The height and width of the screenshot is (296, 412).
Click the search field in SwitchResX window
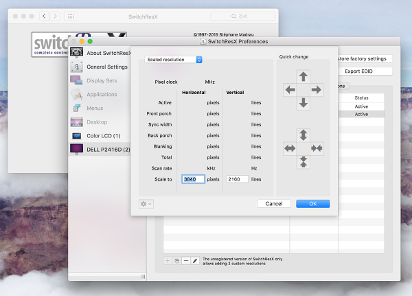coord(242,16)
